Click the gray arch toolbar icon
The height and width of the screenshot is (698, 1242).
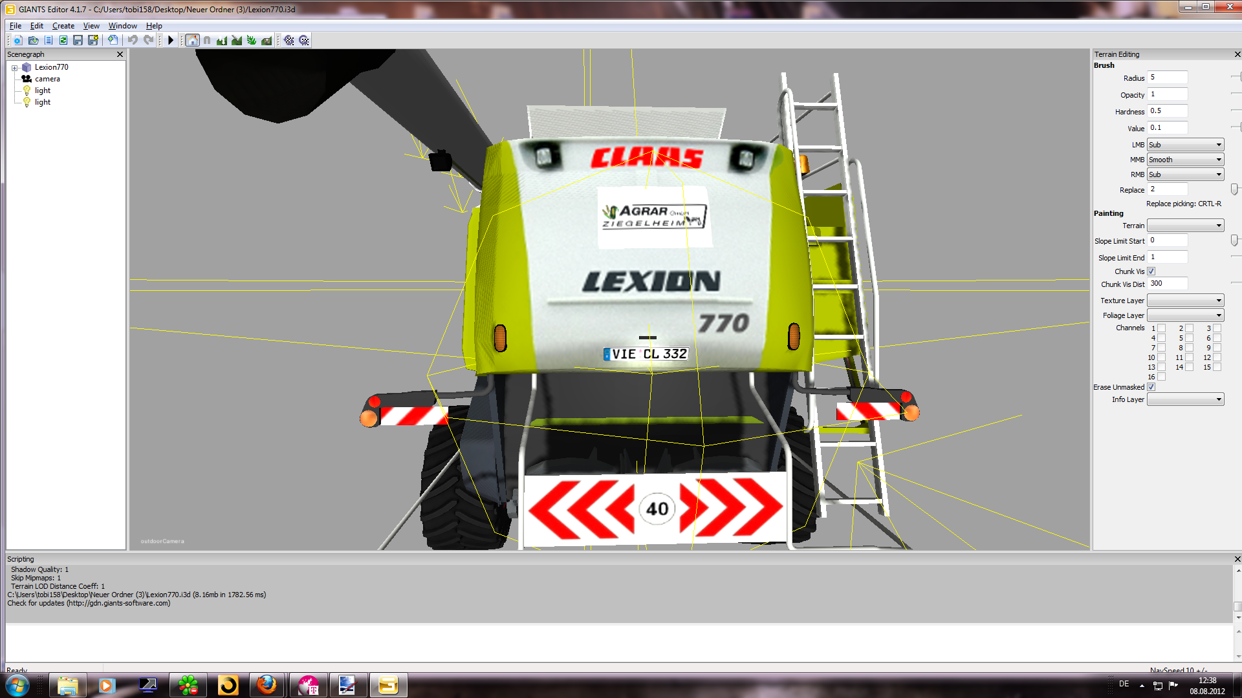207,40
